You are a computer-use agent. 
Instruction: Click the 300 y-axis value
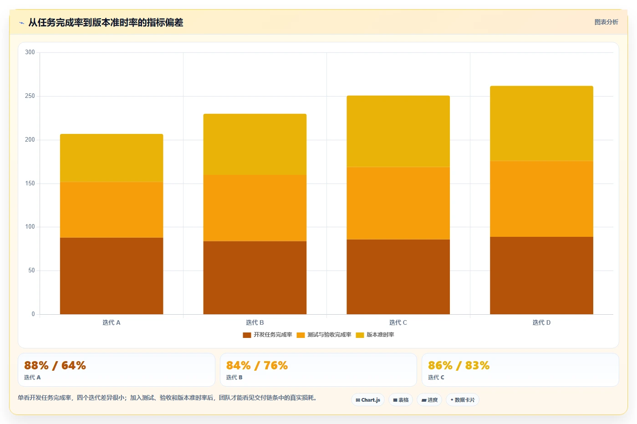coord(30,52)
